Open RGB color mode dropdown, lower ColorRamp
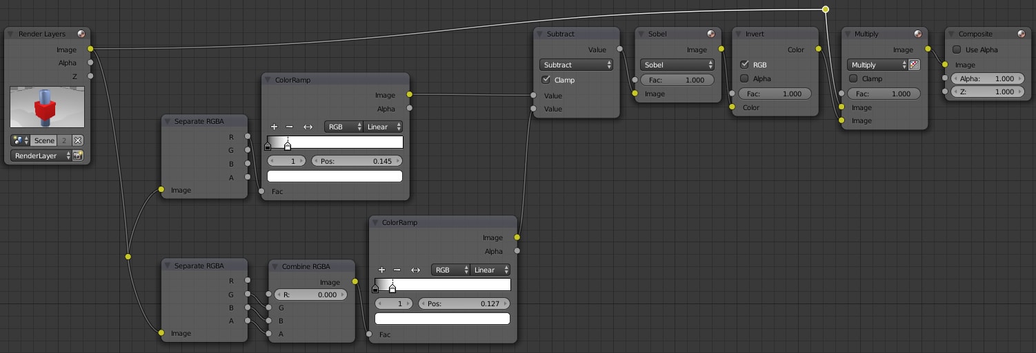1036x353 pixels. pyautogui.click(x=451, y=270)
